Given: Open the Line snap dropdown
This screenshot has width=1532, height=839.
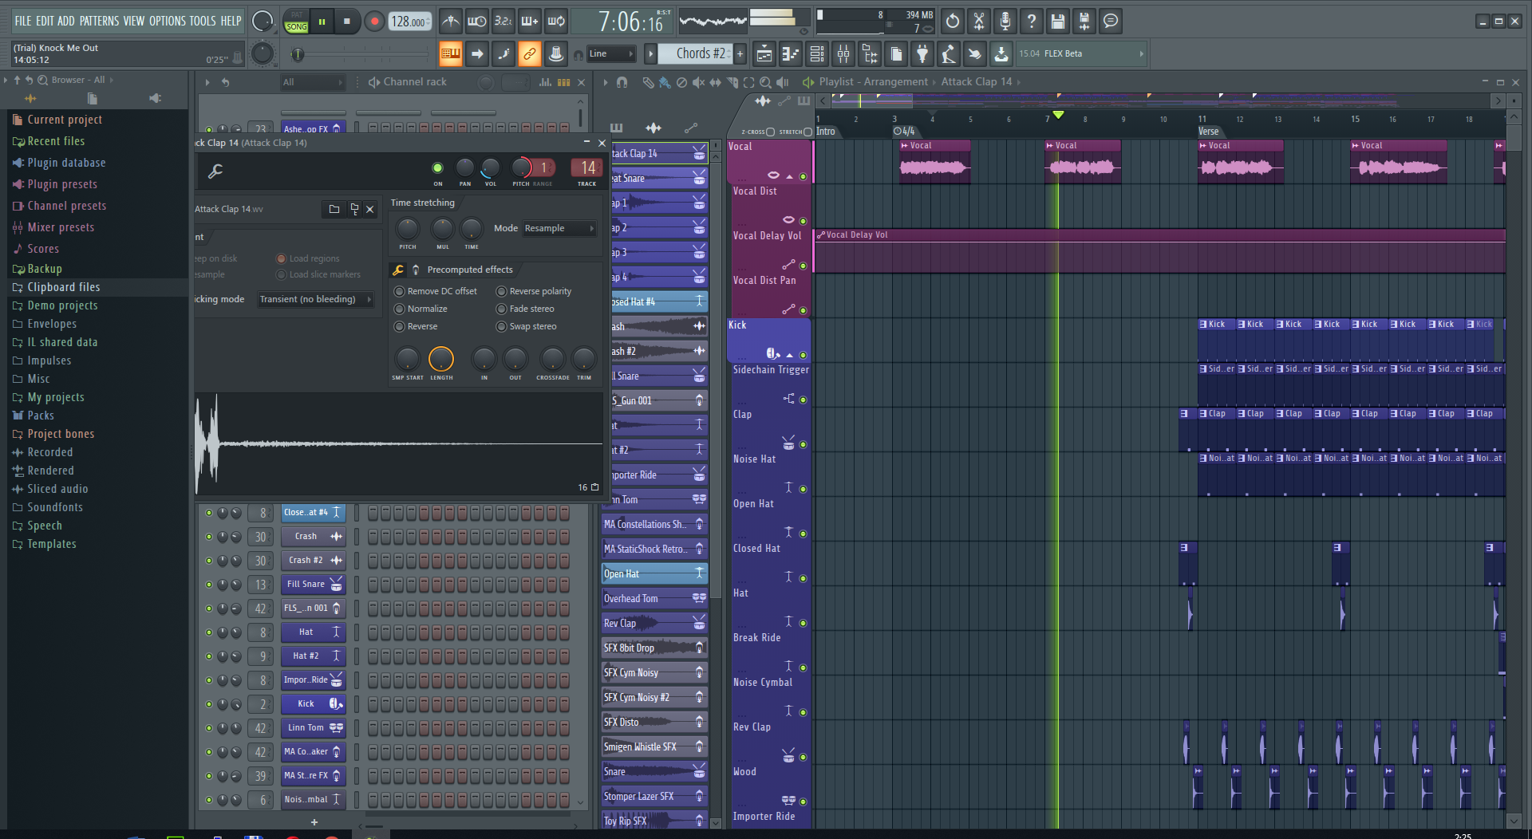Looking at the screenshot, I should (610, 54).
